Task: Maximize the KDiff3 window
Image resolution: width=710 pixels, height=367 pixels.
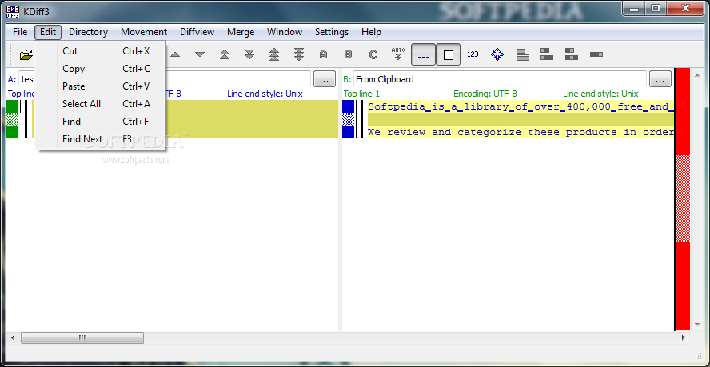Action: (x=655, y=8)
